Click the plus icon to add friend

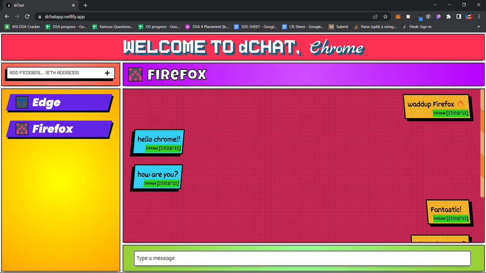tap(107, 73)
